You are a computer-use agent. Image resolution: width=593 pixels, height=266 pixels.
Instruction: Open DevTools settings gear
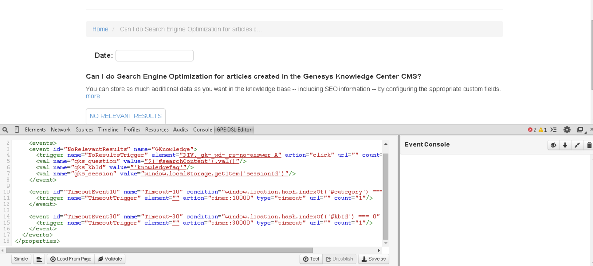(x=567, y=130)
